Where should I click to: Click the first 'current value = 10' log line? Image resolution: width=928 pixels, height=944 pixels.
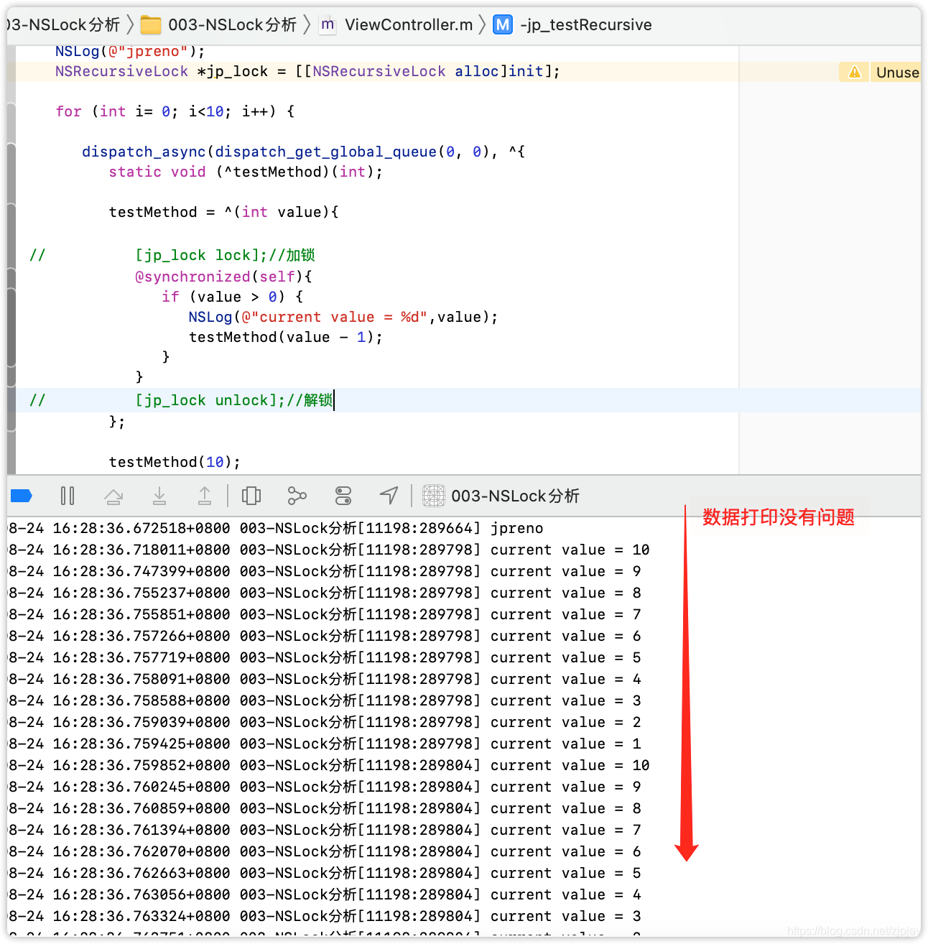(328, 550)
